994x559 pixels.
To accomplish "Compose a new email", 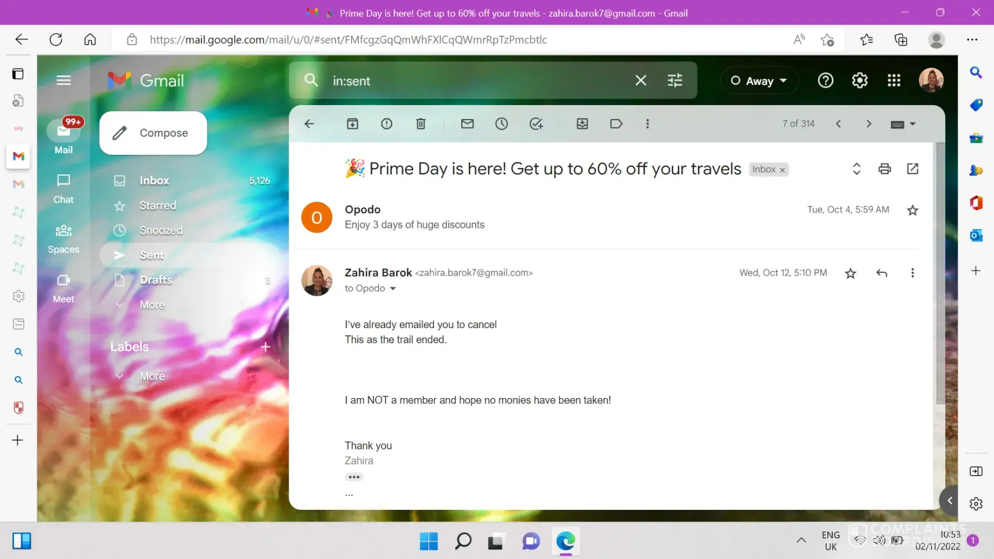I will tap(153, 133).
